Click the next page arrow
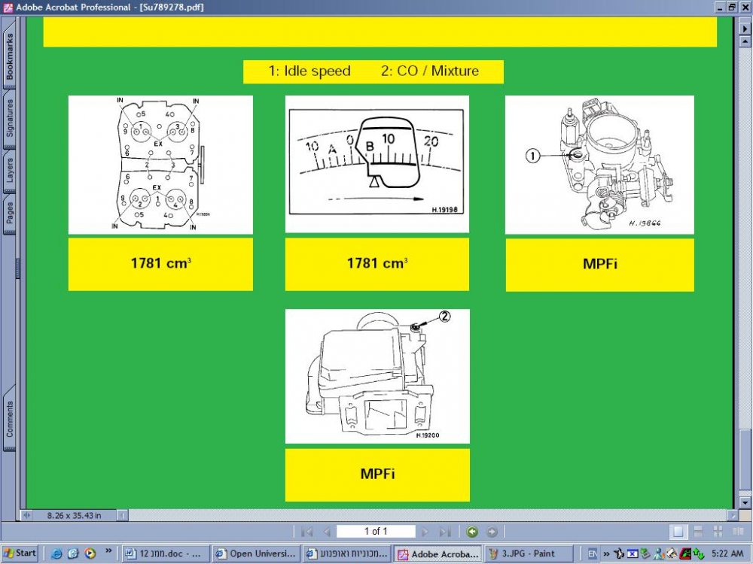 point(425,532)
